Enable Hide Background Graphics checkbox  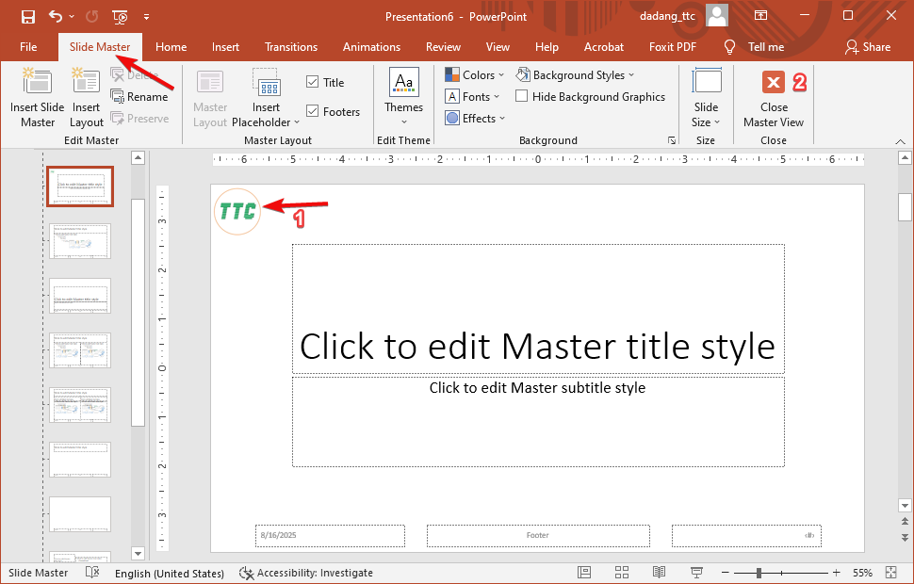pyautogui.click(x=522, y=96)
